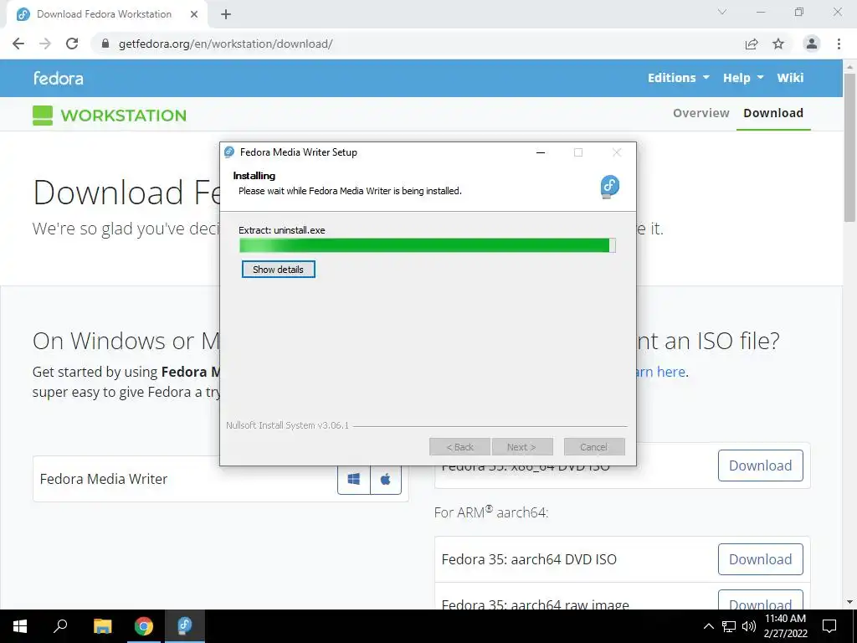Close the Download Fedora Workstation tab

point(194,14)
